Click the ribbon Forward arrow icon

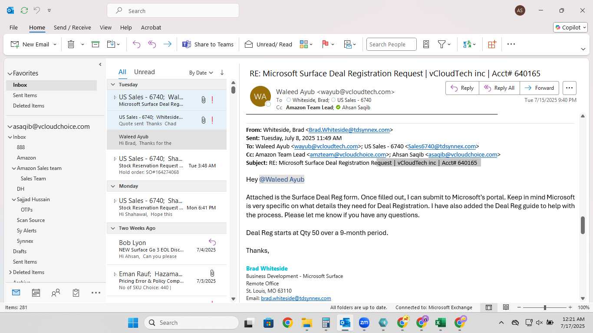click(167, 44)
